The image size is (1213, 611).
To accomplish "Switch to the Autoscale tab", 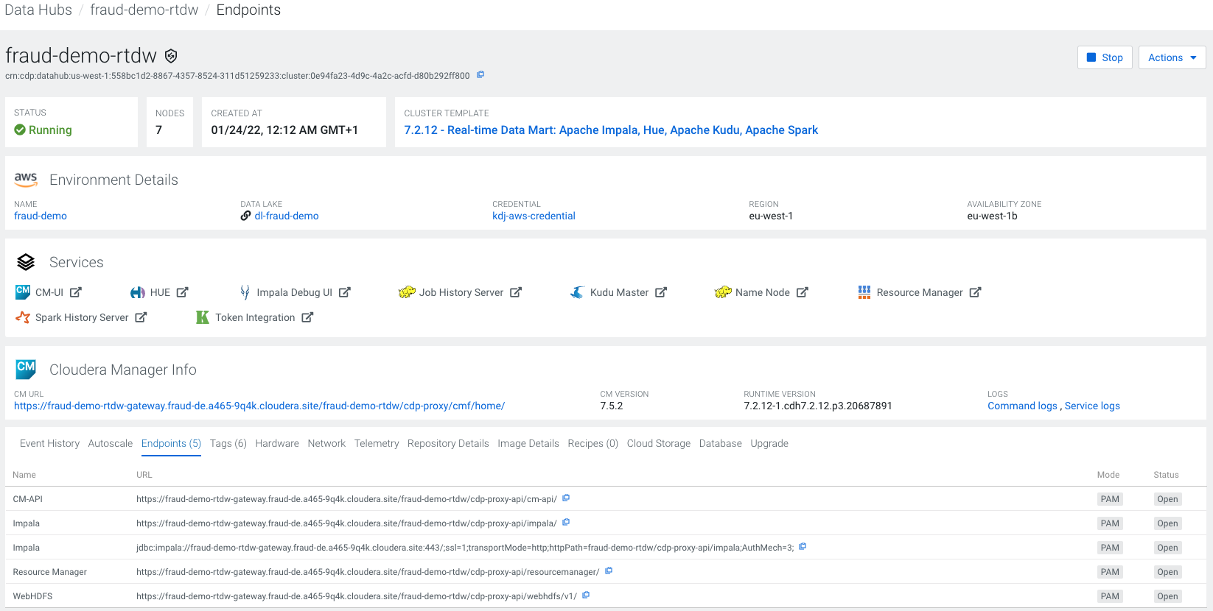I will click(111, 443).
